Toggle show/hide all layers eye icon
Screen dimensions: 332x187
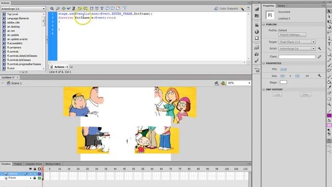click(x=30, y=169)
